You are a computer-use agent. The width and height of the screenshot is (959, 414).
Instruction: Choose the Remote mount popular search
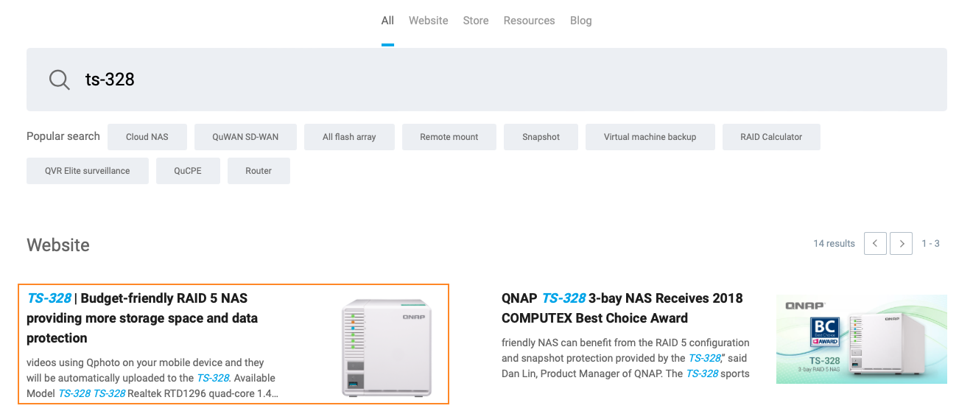pos(449,137)
